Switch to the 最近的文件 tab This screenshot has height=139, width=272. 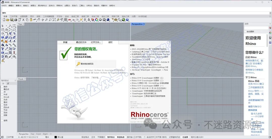(x=81, y=42)
